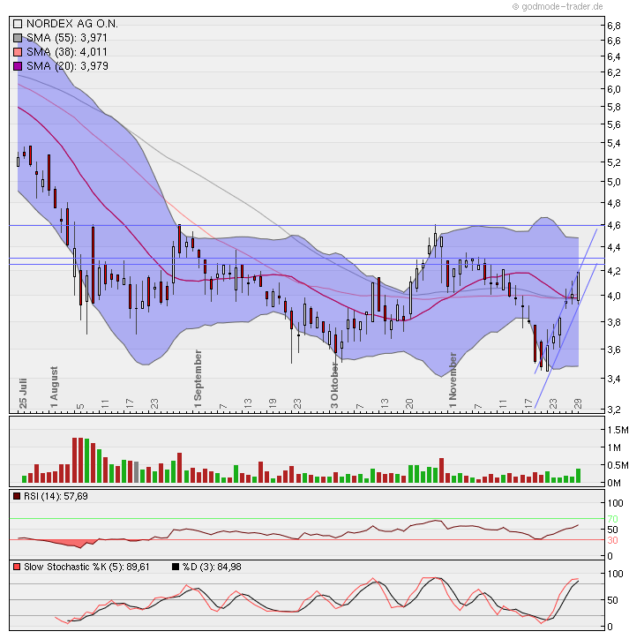Click the 4,6 price axis value
The image size is (644, 639).
[614, 225]
